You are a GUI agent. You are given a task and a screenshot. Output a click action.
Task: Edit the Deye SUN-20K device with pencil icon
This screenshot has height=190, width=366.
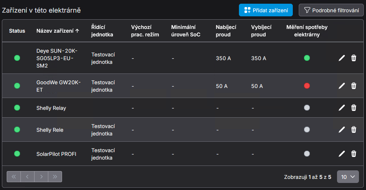tap(342, 58)
